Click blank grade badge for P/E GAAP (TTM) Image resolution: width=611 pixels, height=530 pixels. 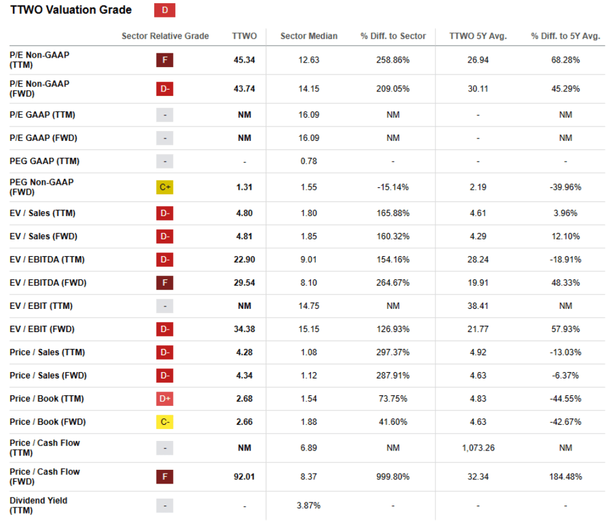pyautogui.click(x=164, y=115)
